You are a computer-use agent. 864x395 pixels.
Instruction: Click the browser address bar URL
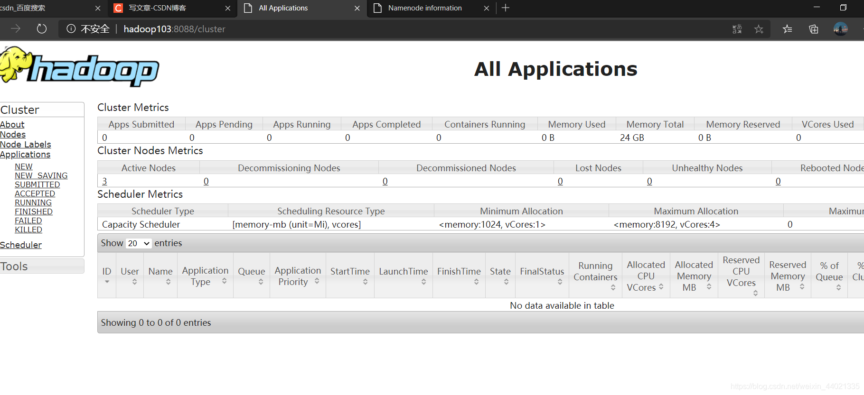tap(174, 29)
